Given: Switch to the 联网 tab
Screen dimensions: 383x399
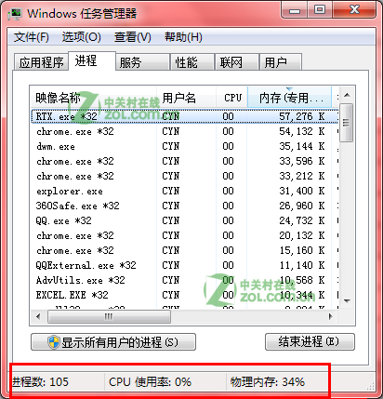Looking at the screenshot, I should tap(237, 62).
